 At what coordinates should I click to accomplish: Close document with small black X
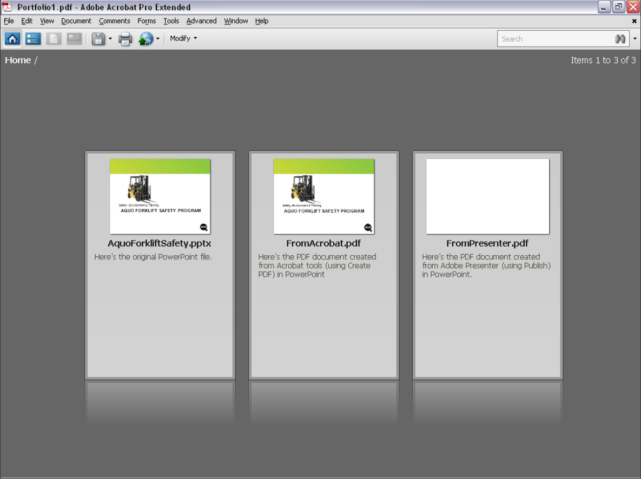pos(634,21)
